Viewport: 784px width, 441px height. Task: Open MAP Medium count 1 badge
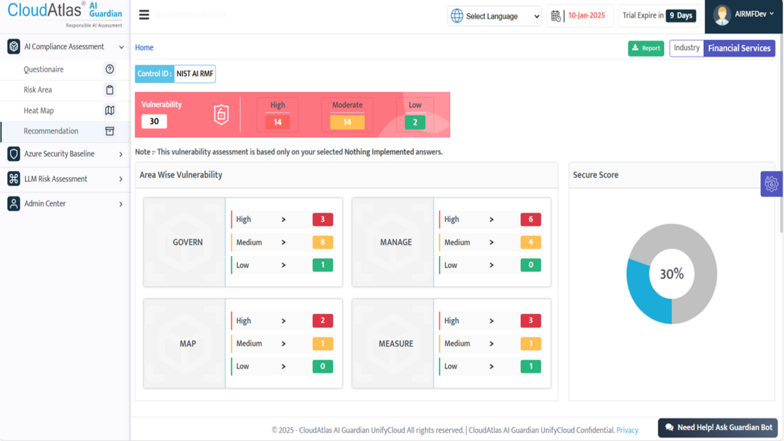point(323,344)
